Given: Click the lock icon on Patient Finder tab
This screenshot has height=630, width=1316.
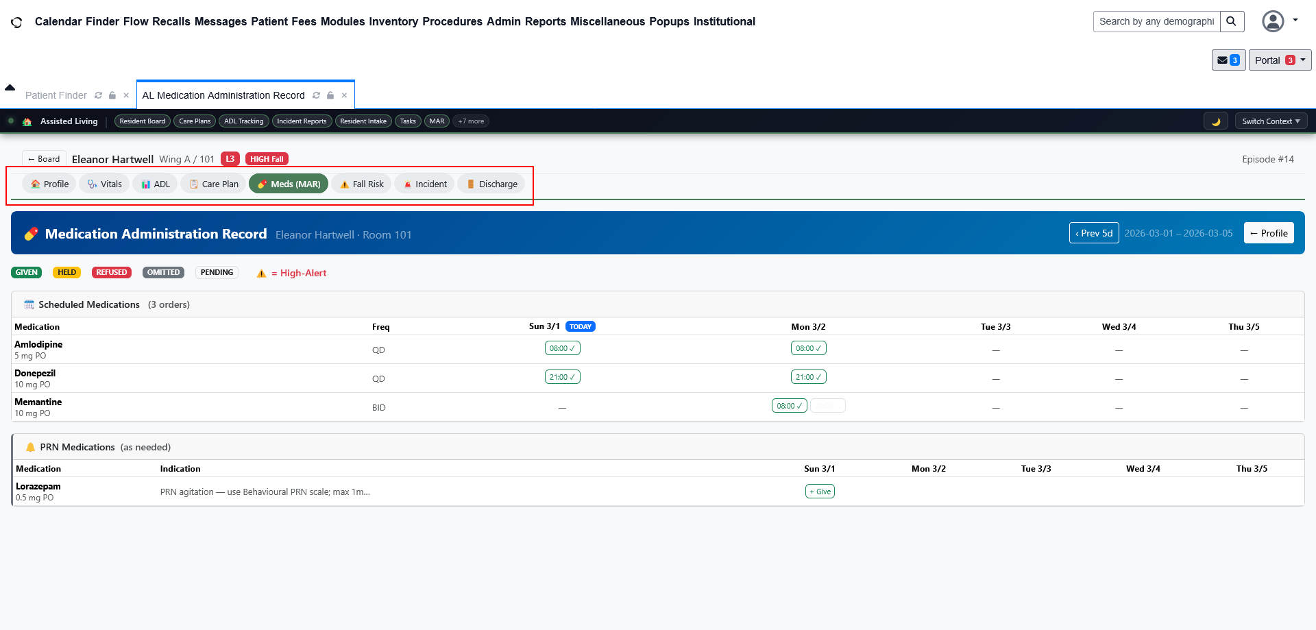Looking at the screenshot, I should (112, 95).
